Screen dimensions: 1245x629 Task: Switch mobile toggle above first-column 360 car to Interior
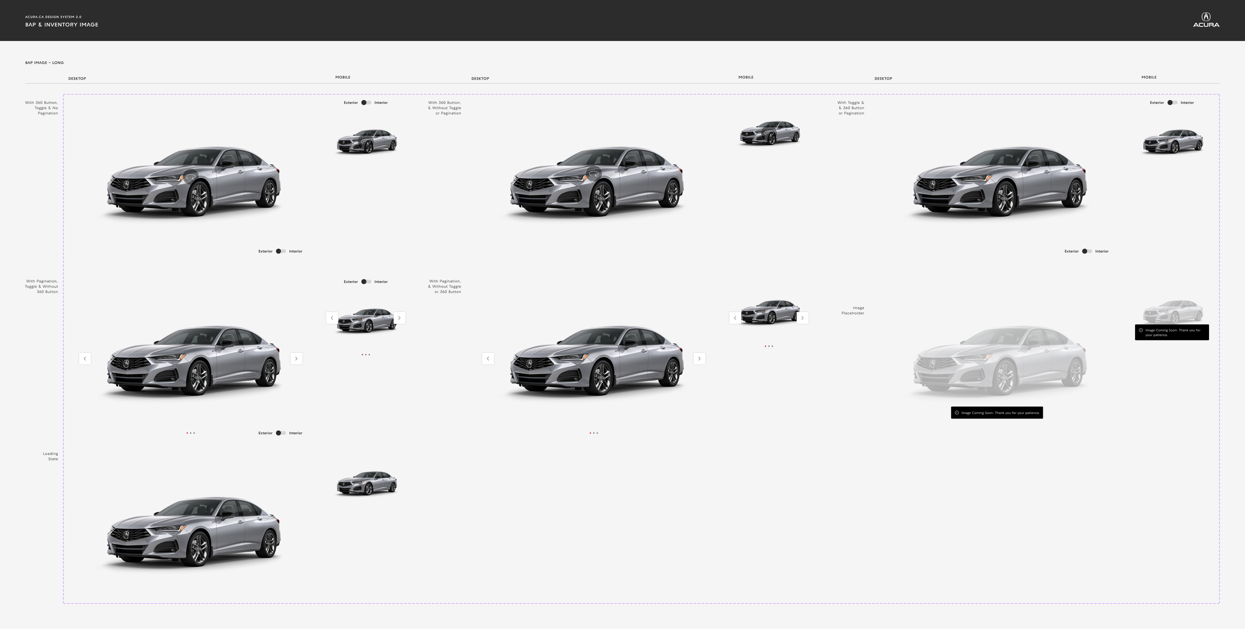point(367,103)
